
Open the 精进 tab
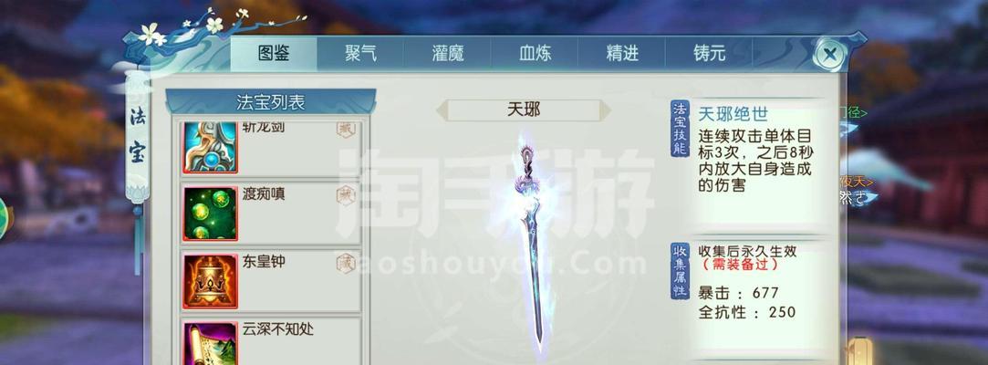click(x=622, y=54)
